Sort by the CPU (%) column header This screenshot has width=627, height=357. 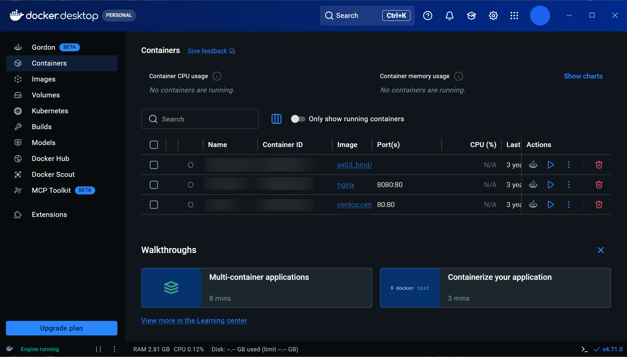coord(483,145)
